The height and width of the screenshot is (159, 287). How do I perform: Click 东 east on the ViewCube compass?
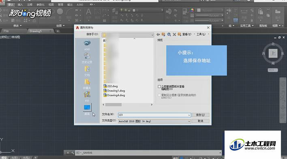(x=283, y=54)
